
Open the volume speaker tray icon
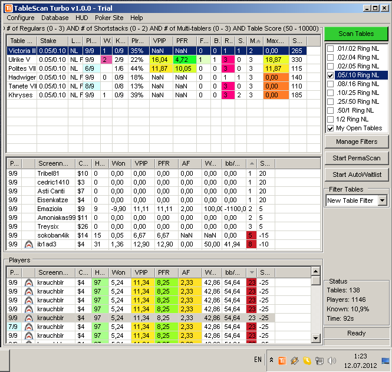click(331, 360)
